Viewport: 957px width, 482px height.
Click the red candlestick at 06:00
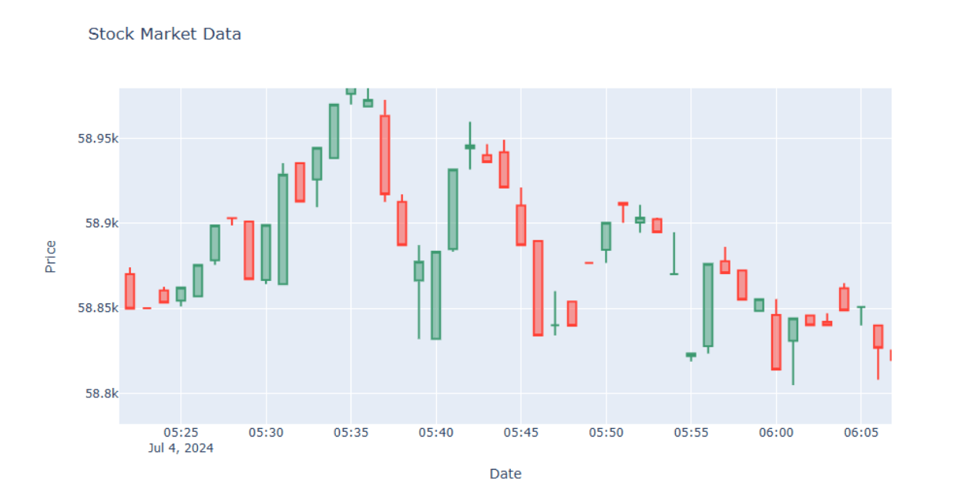point(776,342)
